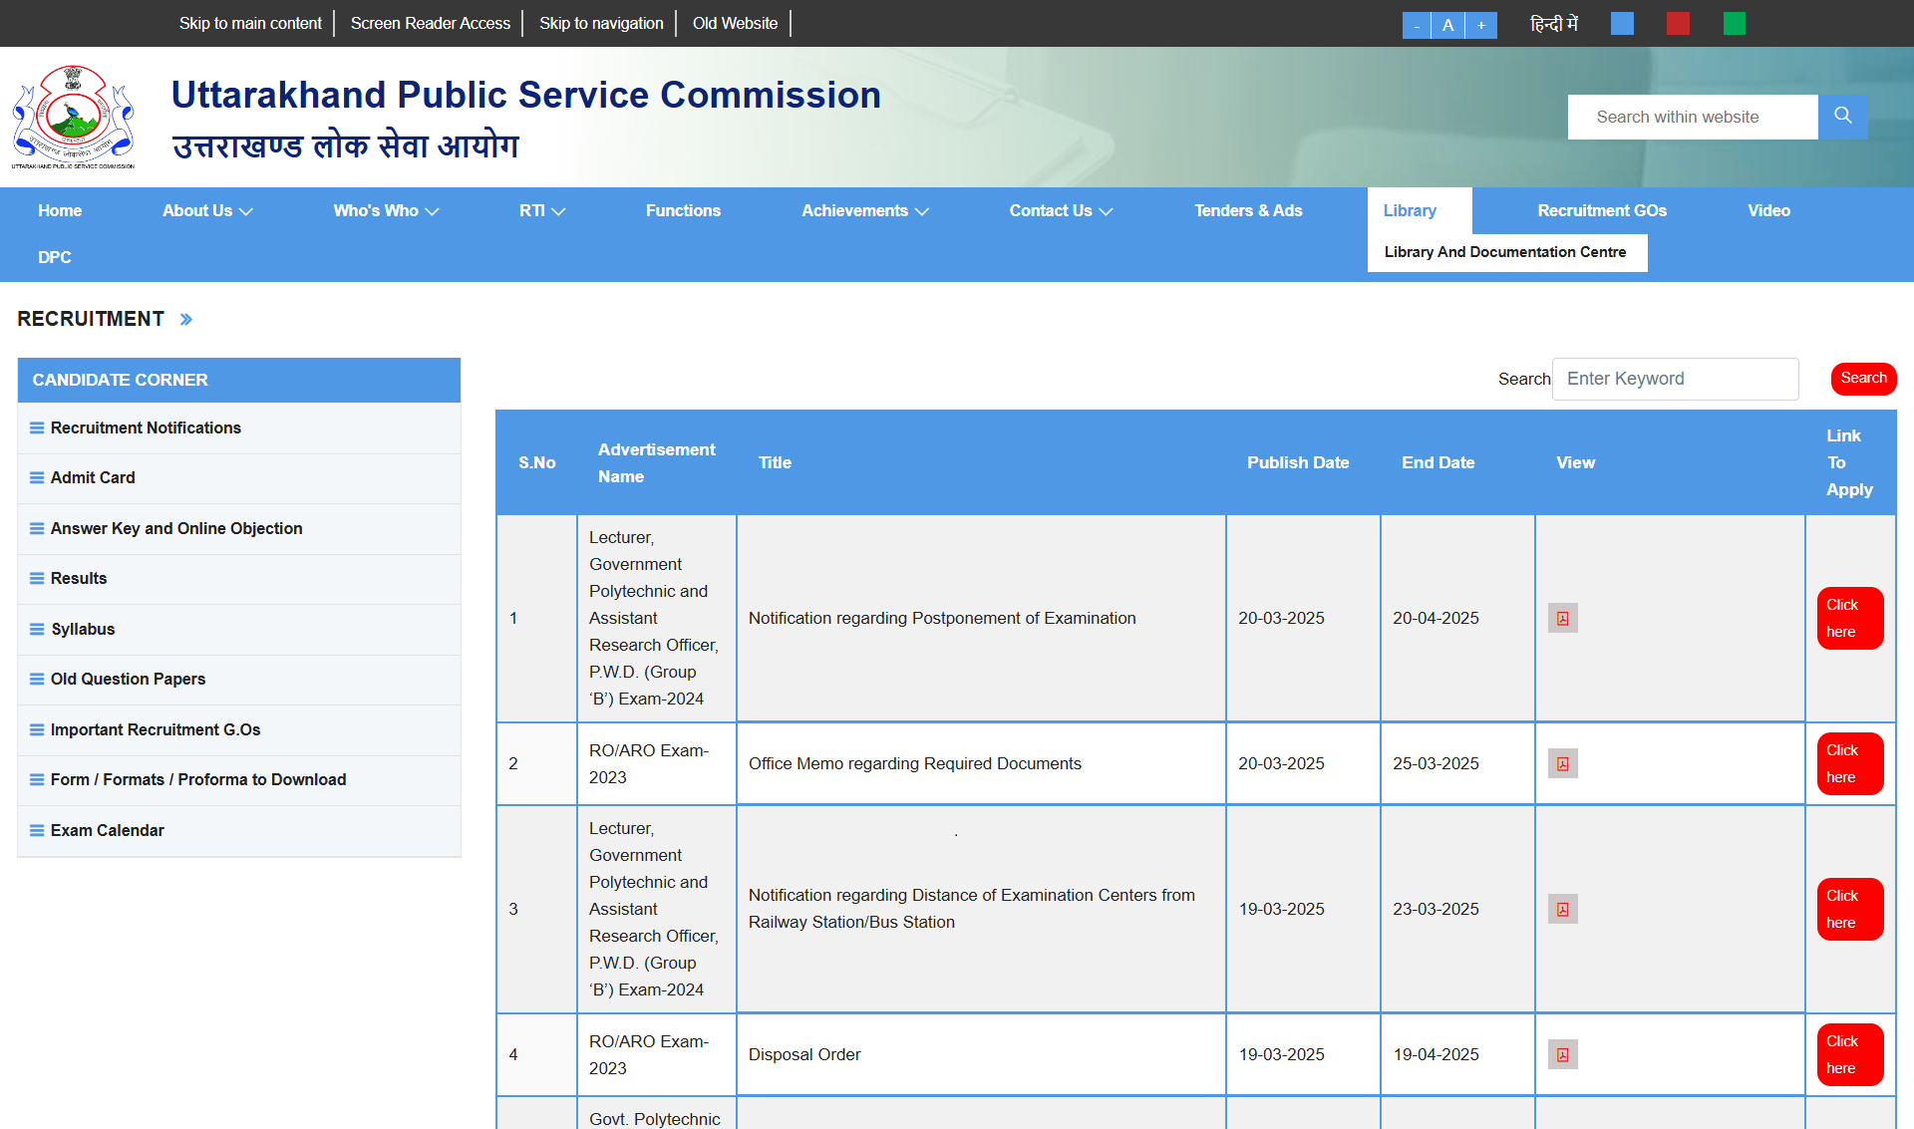Expand the Who's Who dropdown menu

pyautogui.click(x=386, y=211)
